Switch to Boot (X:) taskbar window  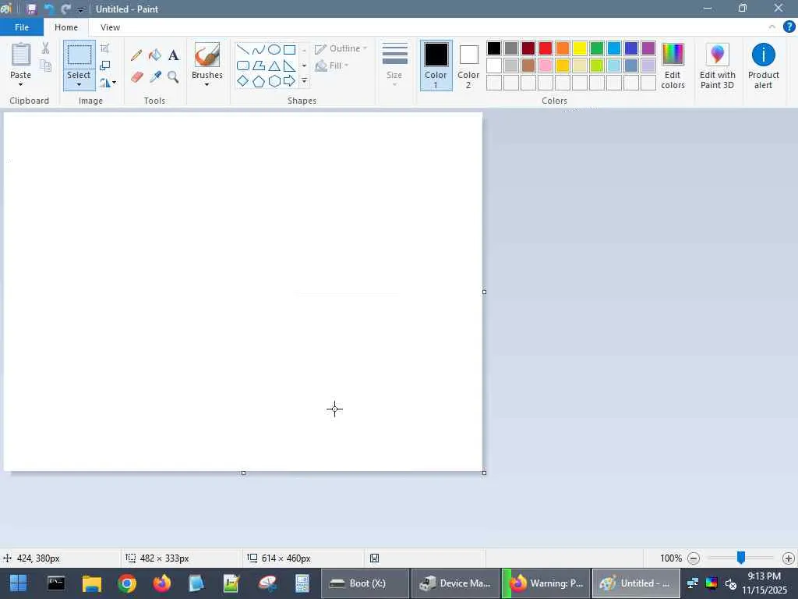pyautogui.click(x=365, y=583)
